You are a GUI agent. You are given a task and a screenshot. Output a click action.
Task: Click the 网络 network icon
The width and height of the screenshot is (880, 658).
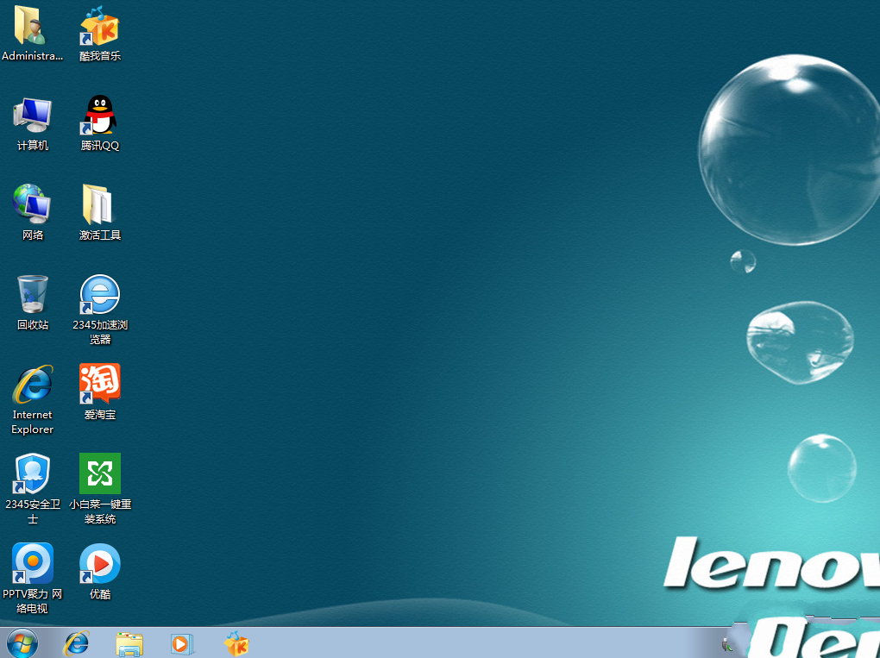[32, 205]
